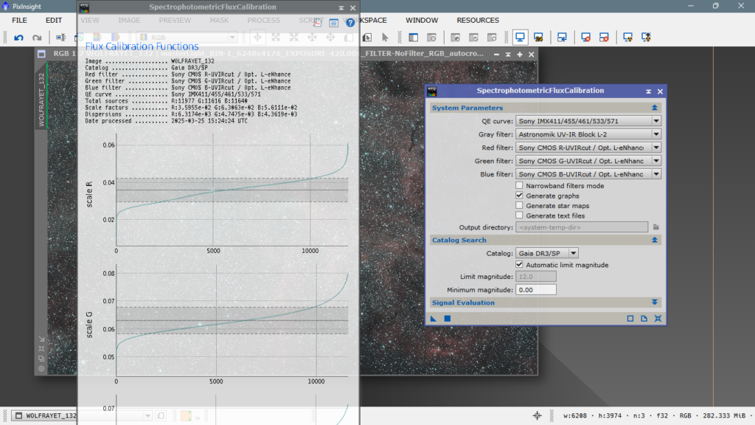Select the WOLFRAYET_132 vertical view tab
This screenshot has width=755, height=425.
[41, 100]
